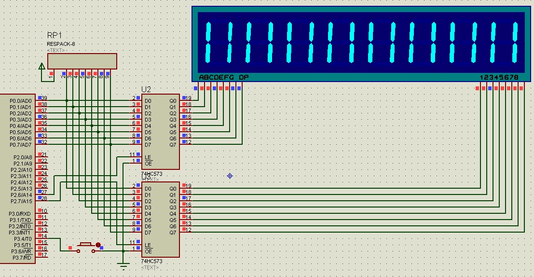This screenshot has width=534, height=277.
Task: Select the last digit of the 7-segment display
Action: coord(505,42)
